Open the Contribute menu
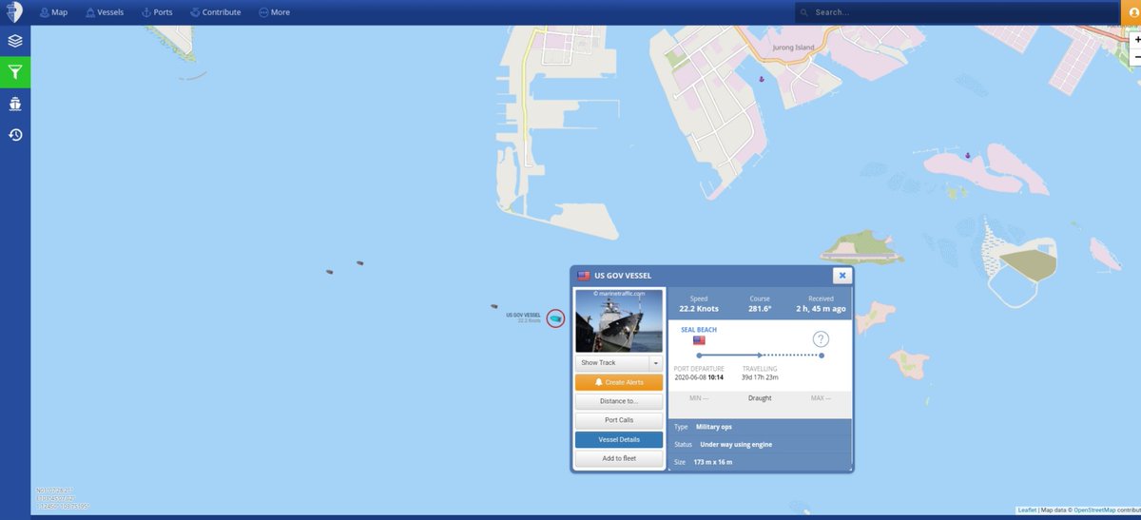Screen dimensions: 1141x520 point(215,12)
